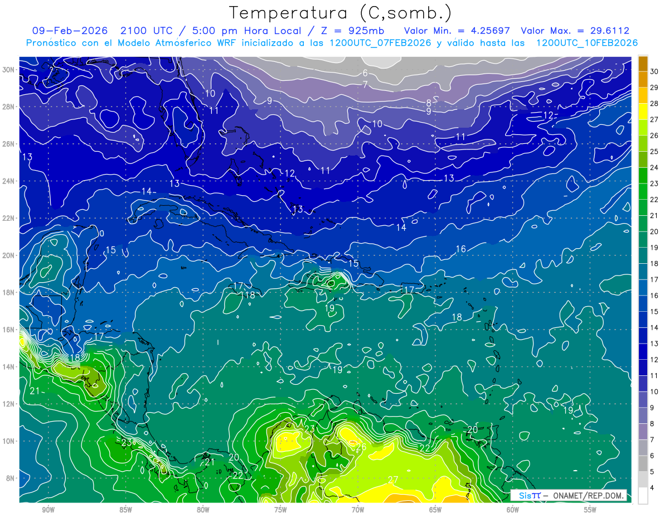
Task: Click the yellow color bar segment between 27 and 28
Action: [643, 112]
